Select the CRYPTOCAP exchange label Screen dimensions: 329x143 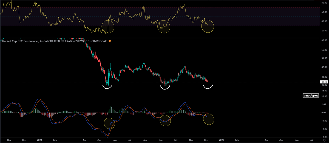click(99, 41)
